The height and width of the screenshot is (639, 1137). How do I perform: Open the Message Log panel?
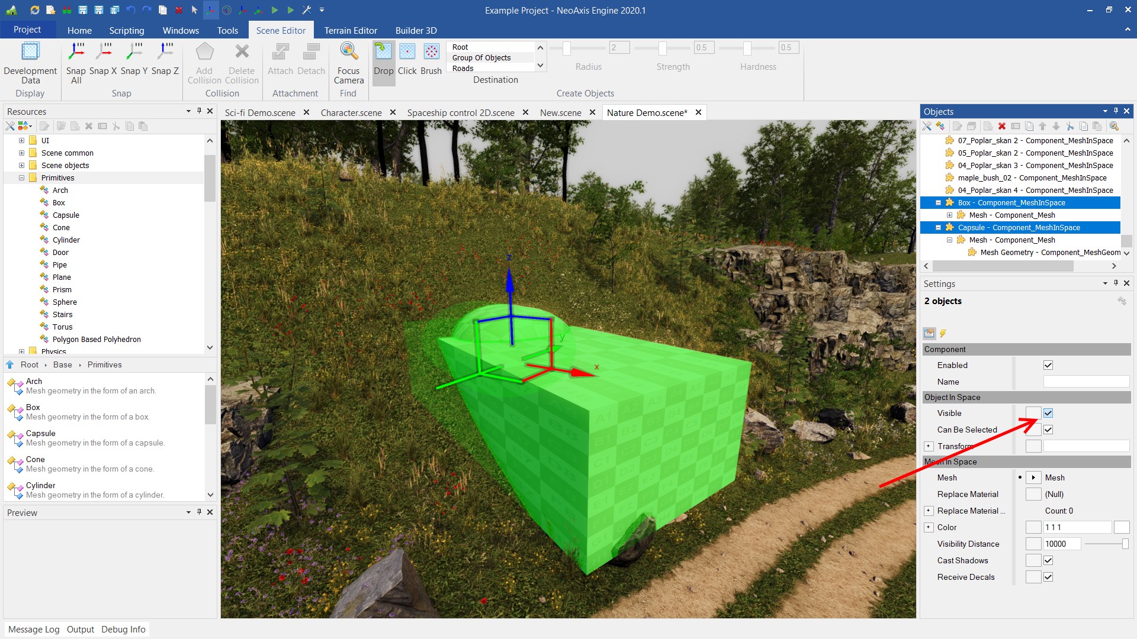[x=34, y=629]
